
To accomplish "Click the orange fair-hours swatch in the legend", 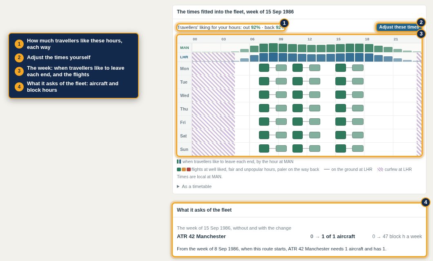I will coord(184,170).
